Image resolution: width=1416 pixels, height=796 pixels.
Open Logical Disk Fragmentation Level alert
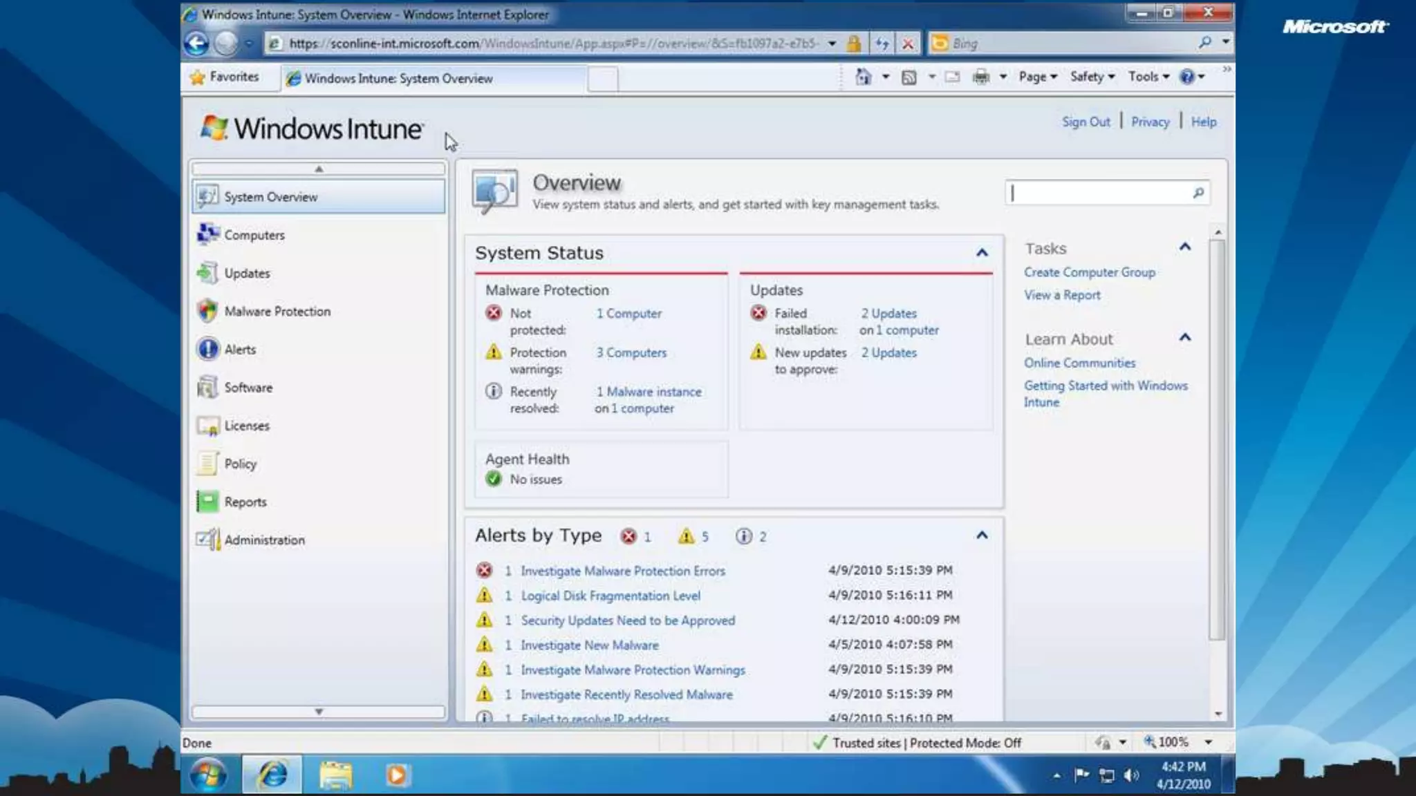tap(611, 596)
